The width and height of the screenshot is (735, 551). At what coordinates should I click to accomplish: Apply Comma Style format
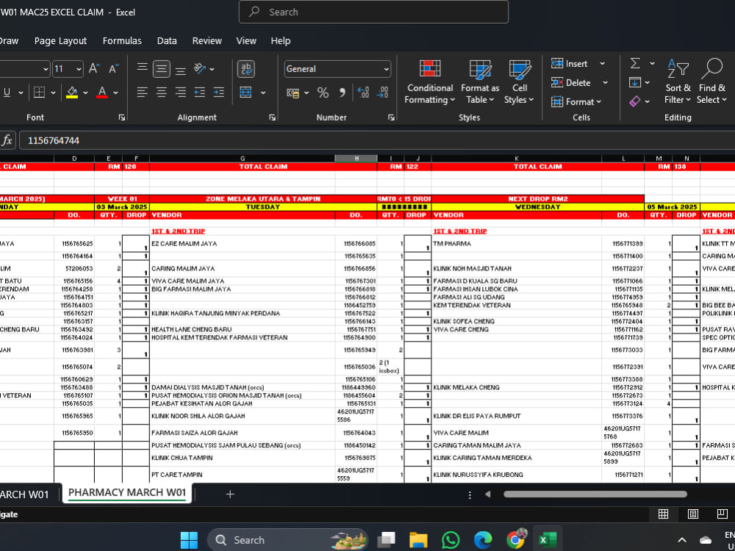pos(343,93)
